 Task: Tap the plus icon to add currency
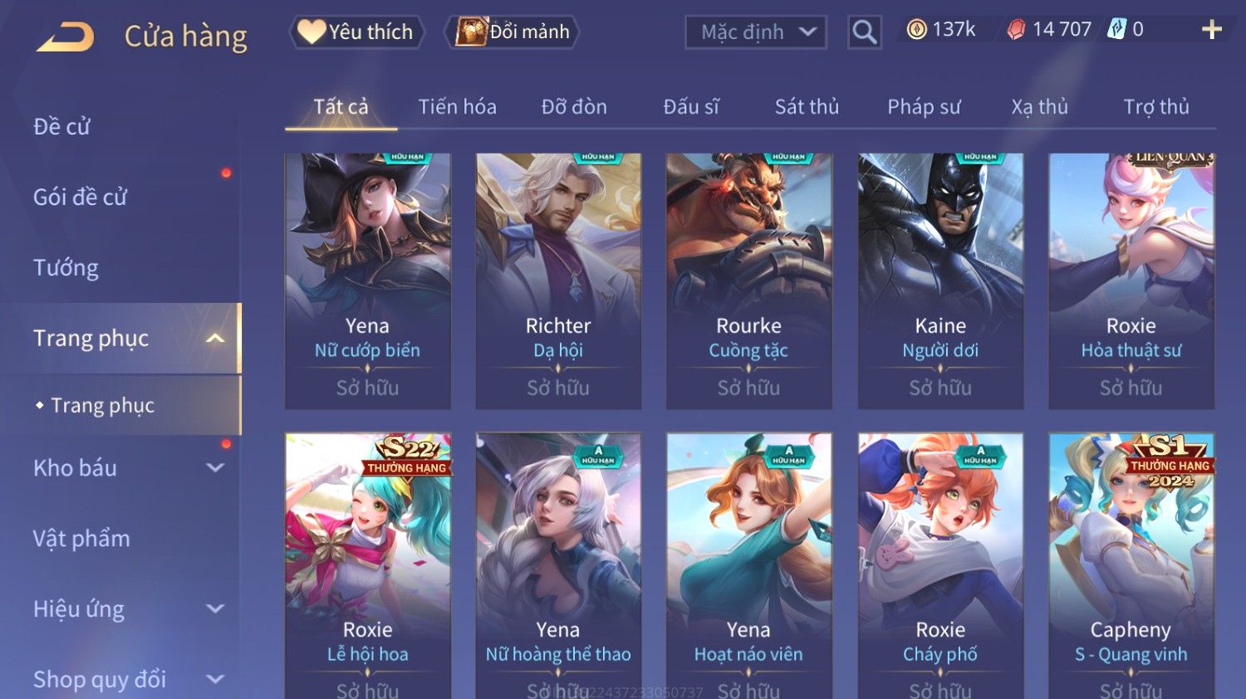click(1212, 30)
